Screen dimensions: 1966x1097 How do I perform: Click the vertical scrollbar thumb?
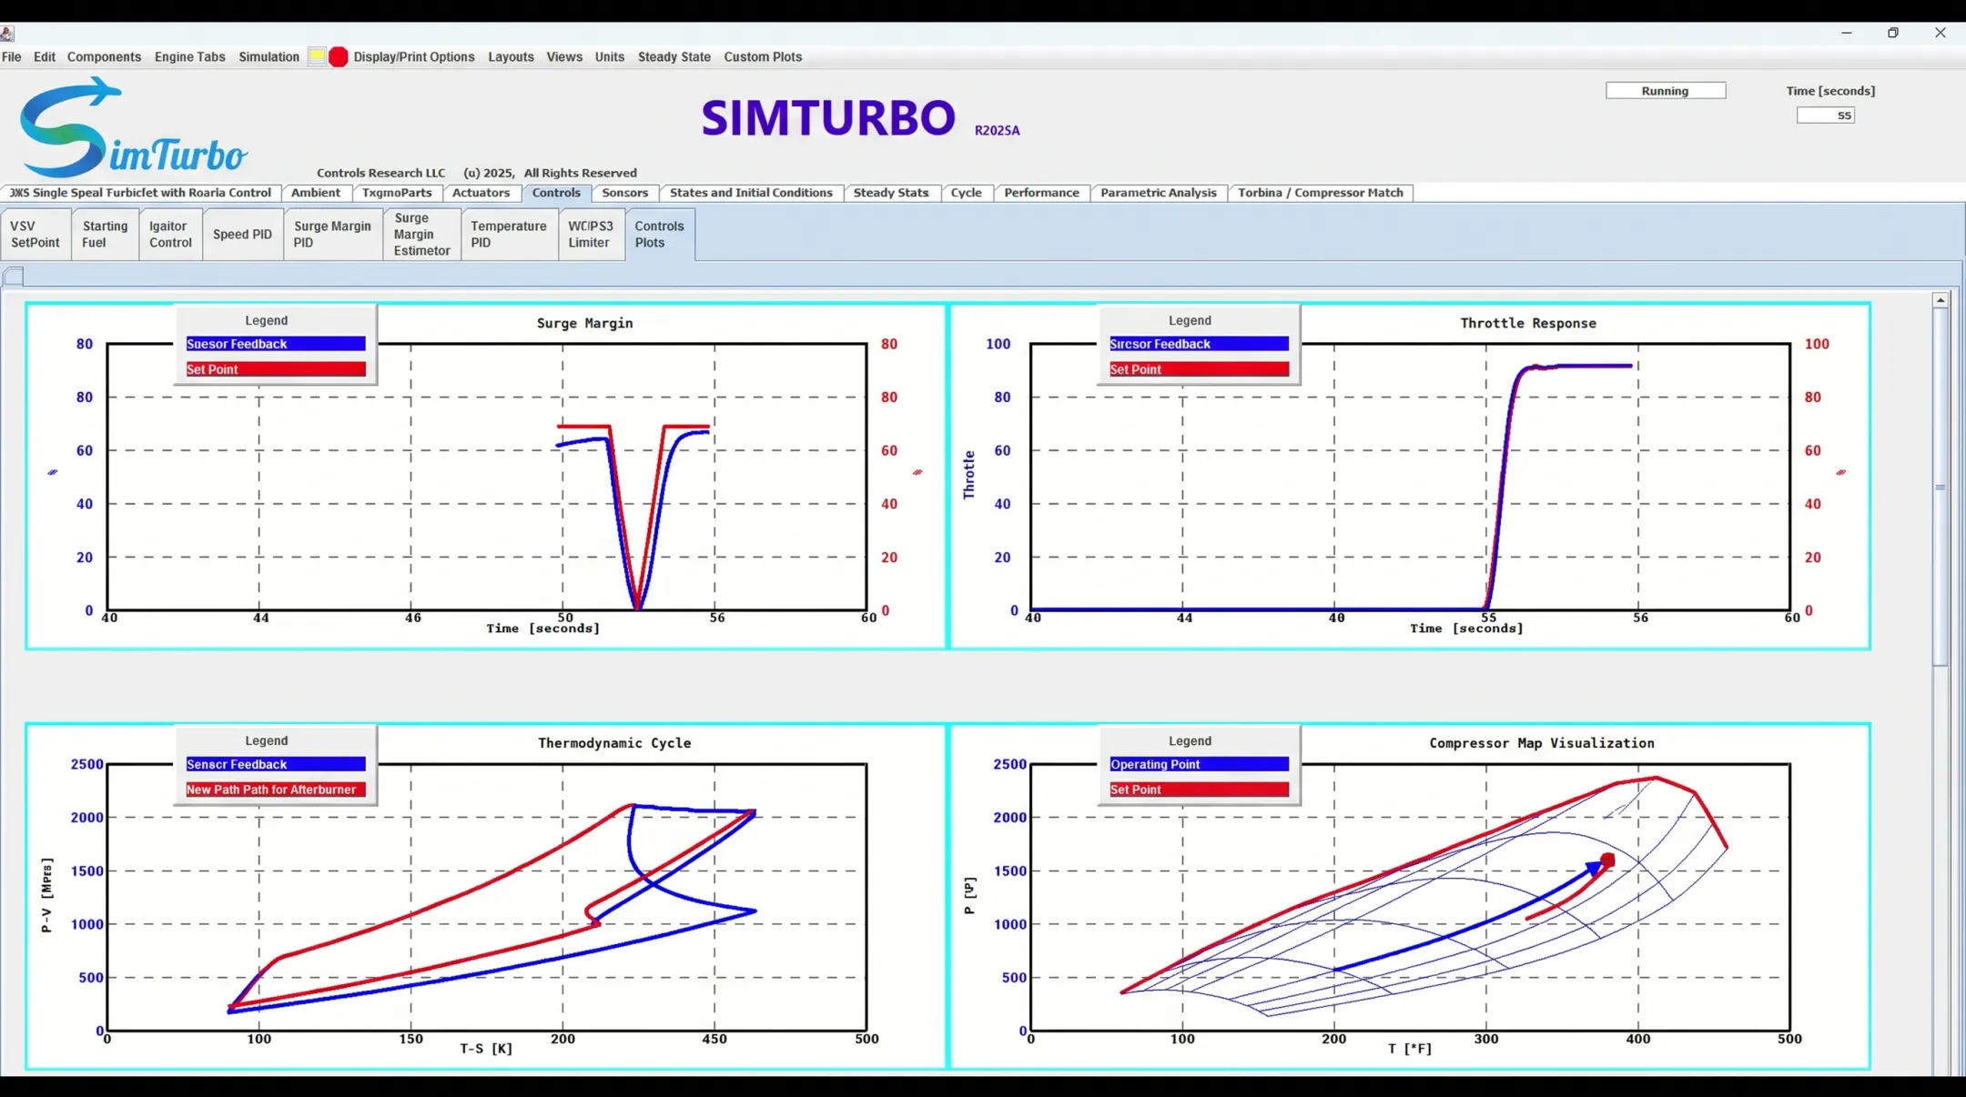[x=1941, y=488]
